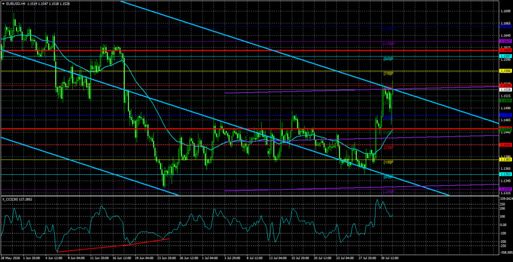Click the EURUSD,H4 chart title text

[15, 3]
